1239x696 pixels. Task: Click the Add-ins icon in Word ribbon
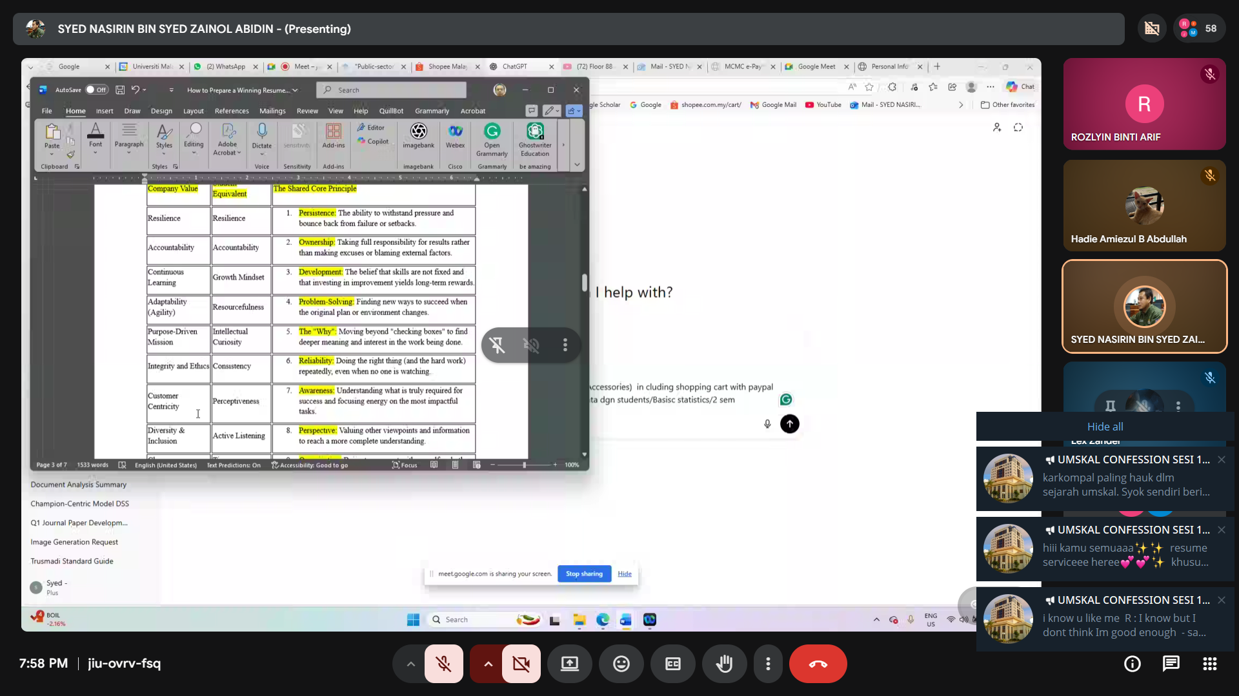334,137
